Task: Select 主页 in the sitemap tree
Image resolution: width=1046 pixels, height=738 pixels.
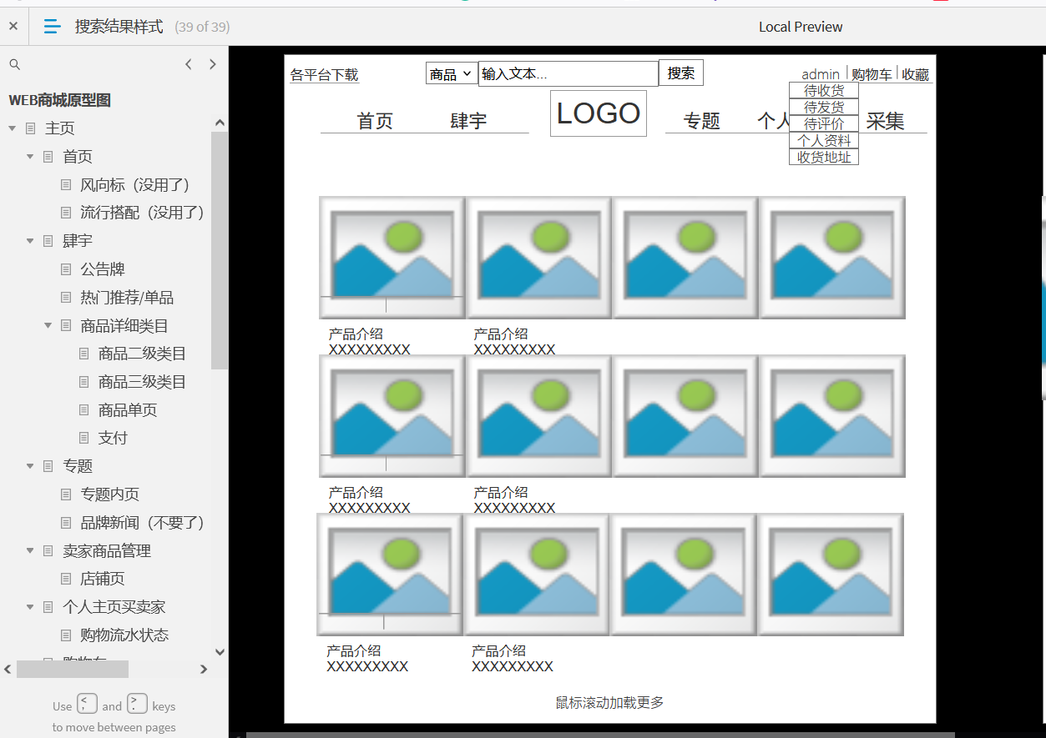Action: pyautogui.click(x=59, y=128)
